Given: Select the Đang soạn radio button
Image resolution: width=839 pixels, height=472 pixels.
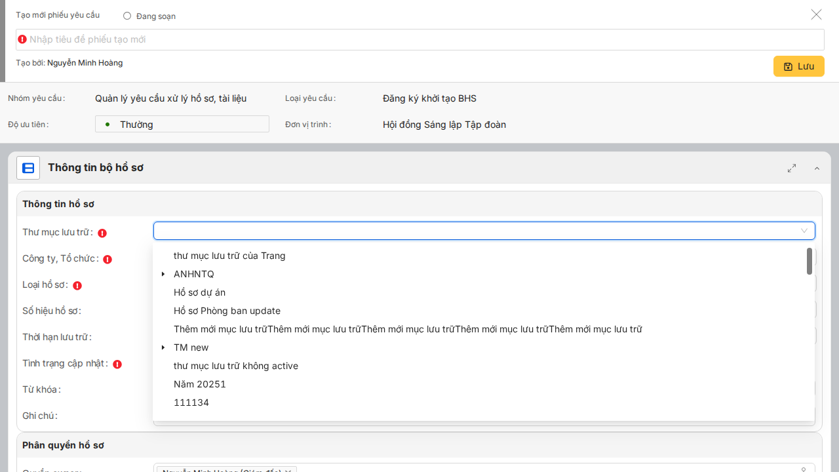Looking at the screenshot, I should coord(127,16).
